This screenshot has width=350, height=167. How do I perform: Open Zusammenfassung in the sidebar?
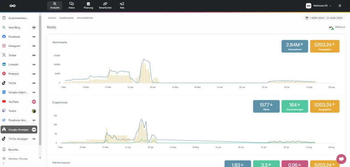tap(19, 18)
